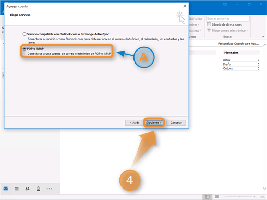Select the POP o IMAP radio option
267x200 pixels.
coord(25,49)
